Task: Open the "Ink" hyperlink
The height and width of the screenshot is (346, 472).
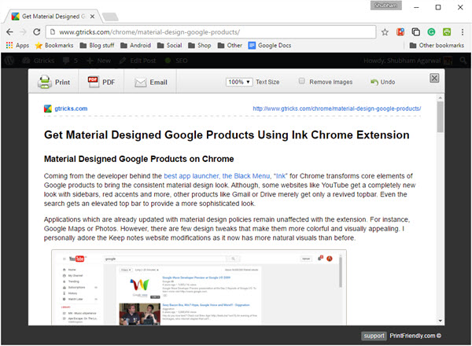Action: 281,176
